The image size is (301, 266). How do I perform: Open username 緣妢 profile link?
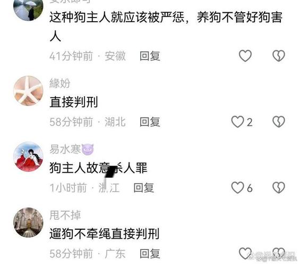pos(60,84)
